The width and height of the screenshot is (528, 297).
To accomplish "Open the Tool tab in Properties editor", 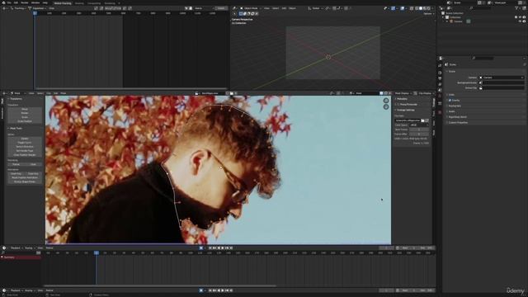I will click(440, 66).
